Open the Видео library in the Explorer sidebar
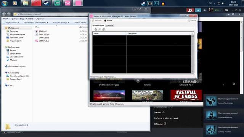Viewport: 244px width, 137px height. coord(11,50)
